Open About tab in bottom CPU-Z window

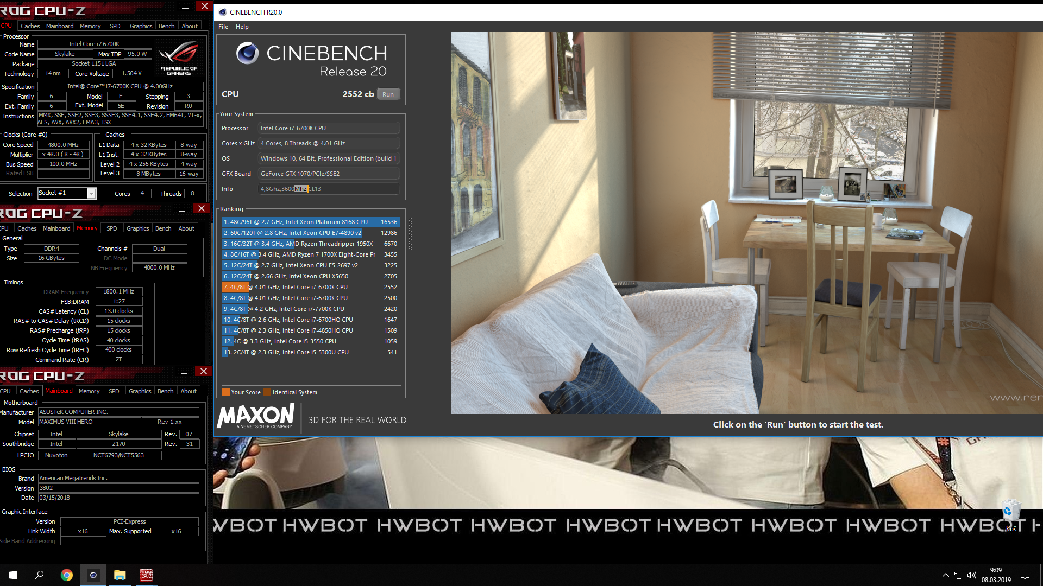189,391
